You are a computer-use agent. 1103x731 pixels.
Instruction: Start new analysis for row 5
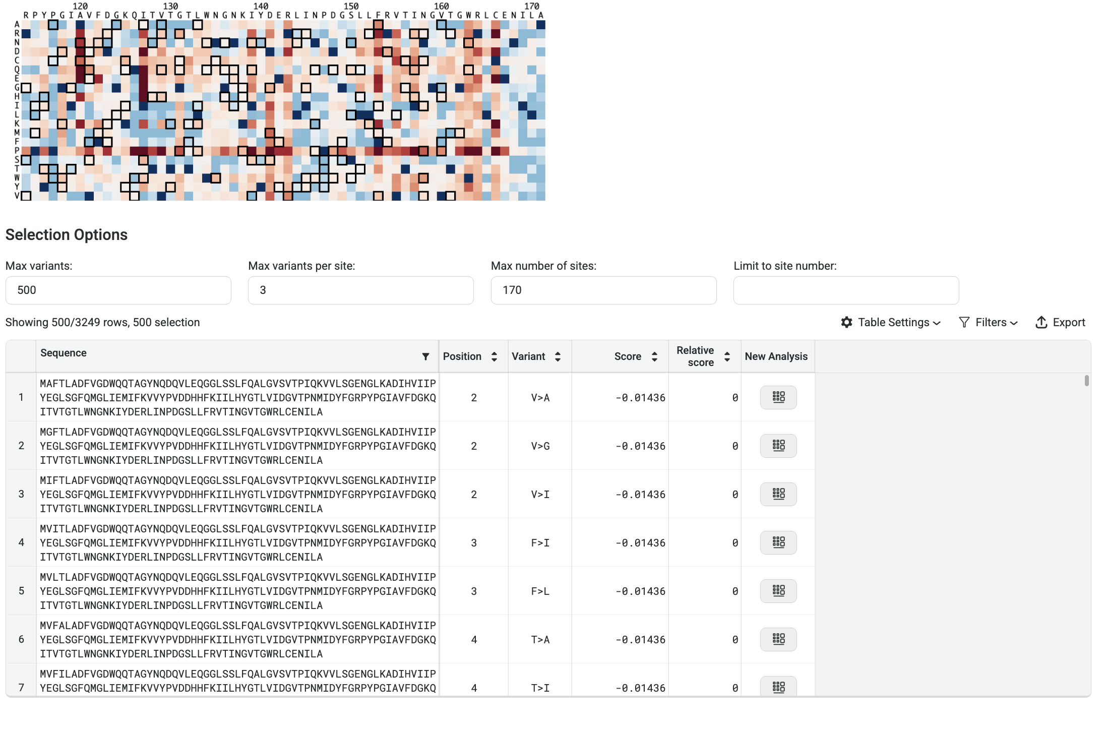pos(778,591)
